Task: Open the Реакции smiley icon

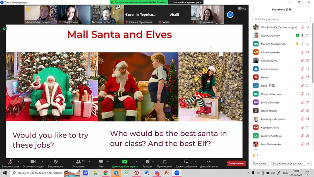Action: (147, 162)
